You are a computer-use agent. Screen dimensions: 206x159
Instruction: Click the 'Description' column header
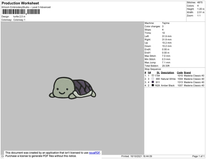[168, 73]
